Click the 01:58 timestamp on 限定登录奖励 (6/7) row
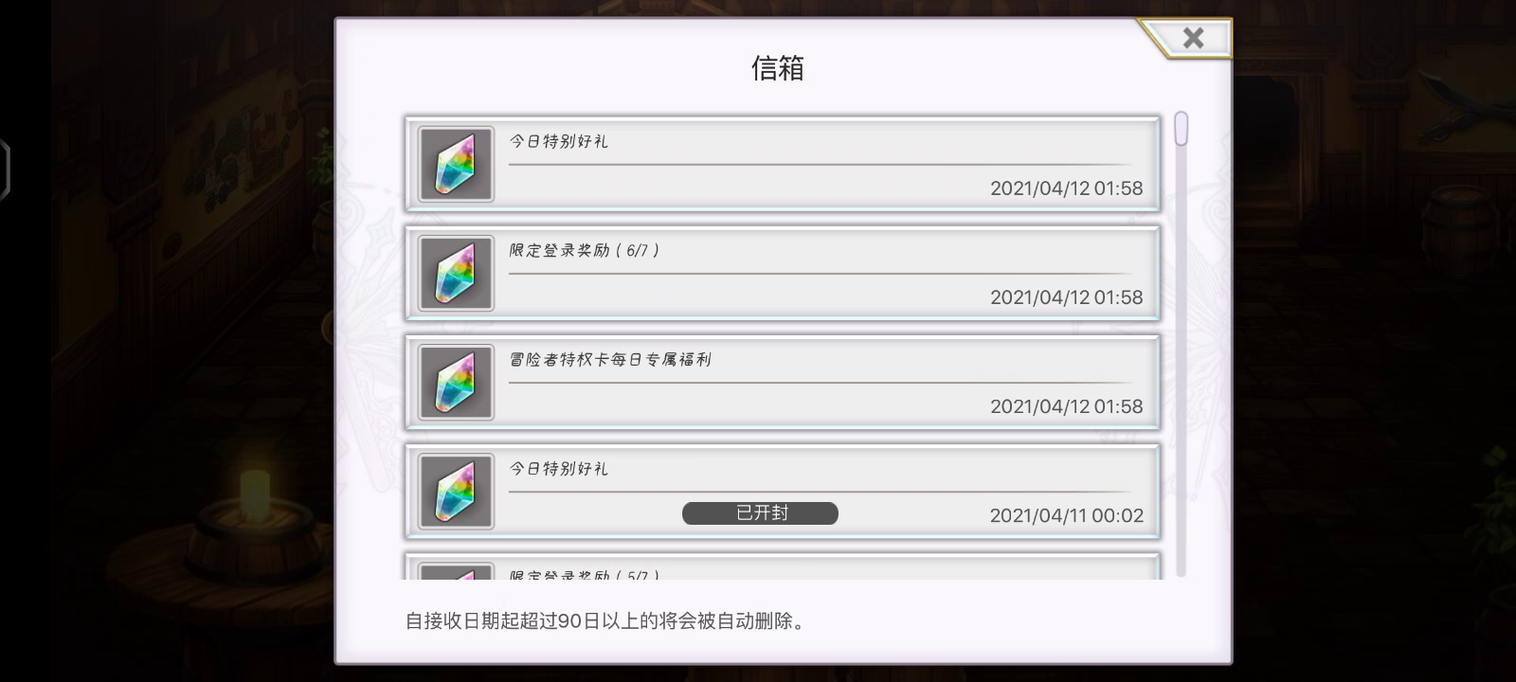This screenshot has width=1516, height=682. [x=1067, y=297]
